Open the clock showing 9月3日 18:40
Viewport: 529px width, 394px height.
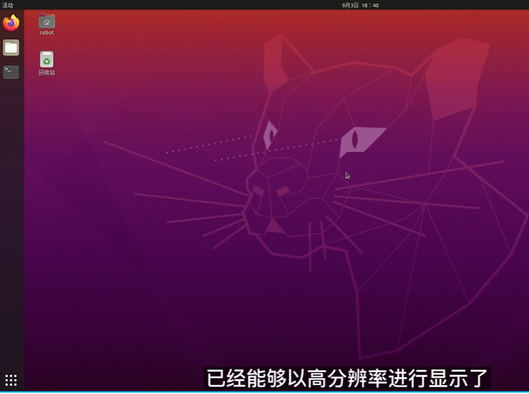pos(360,5)
